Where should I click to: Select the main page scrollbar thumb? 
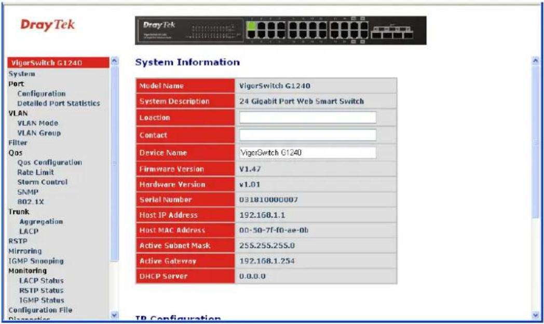[x=536, y=142]
